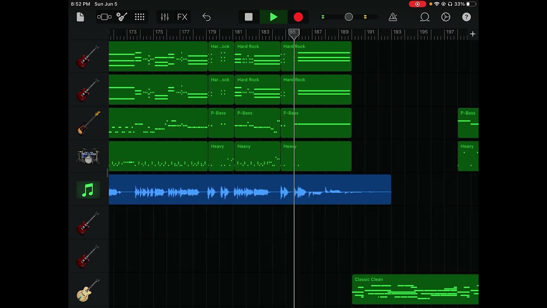The image size is (547, 308).
Task: Tap the screen recording indicator in status bar
Action: click(418, 4)
